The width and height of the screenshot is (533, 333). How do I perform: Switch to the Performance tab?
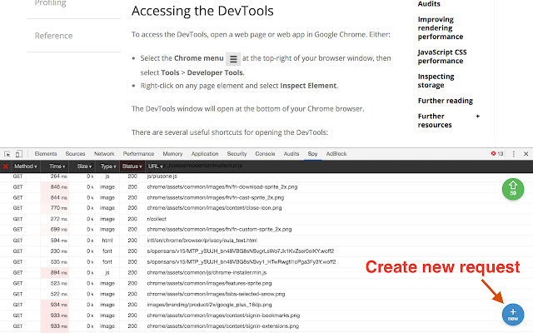tap(138, 153)
